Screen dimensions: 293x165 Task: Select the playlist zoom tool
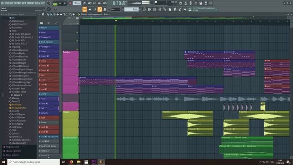point(71,14)
